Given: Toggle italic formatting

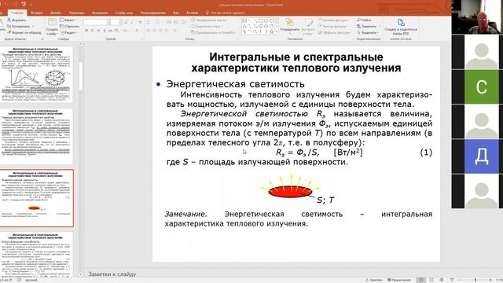Looking at the screenshot, I should pyautogui.click(x=93, y=31).
